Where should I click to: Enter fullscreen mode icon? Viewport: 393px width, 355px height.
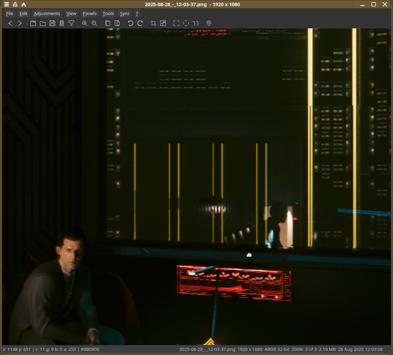pyautogui.click(x=176, y=23)
